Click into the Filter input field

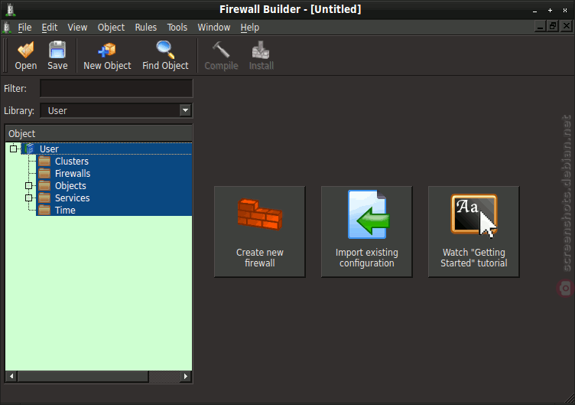(116, 89)
